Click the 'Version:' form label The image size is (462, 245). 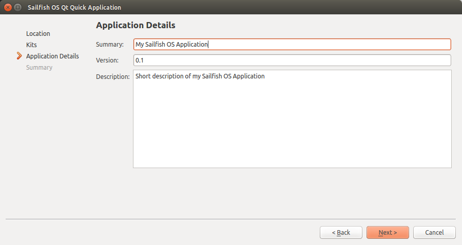click(107, 60)
